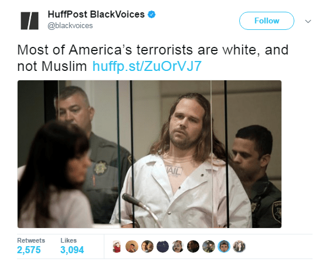Click the fifth liker avatar

pyautogui.click(x=178, y=246)
